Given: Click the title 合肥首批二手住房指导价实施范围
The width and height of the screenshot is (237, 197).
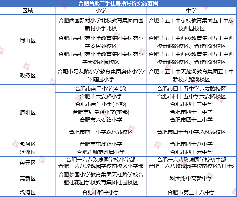Looking at the screenshot, I should [x=118, y=3].
